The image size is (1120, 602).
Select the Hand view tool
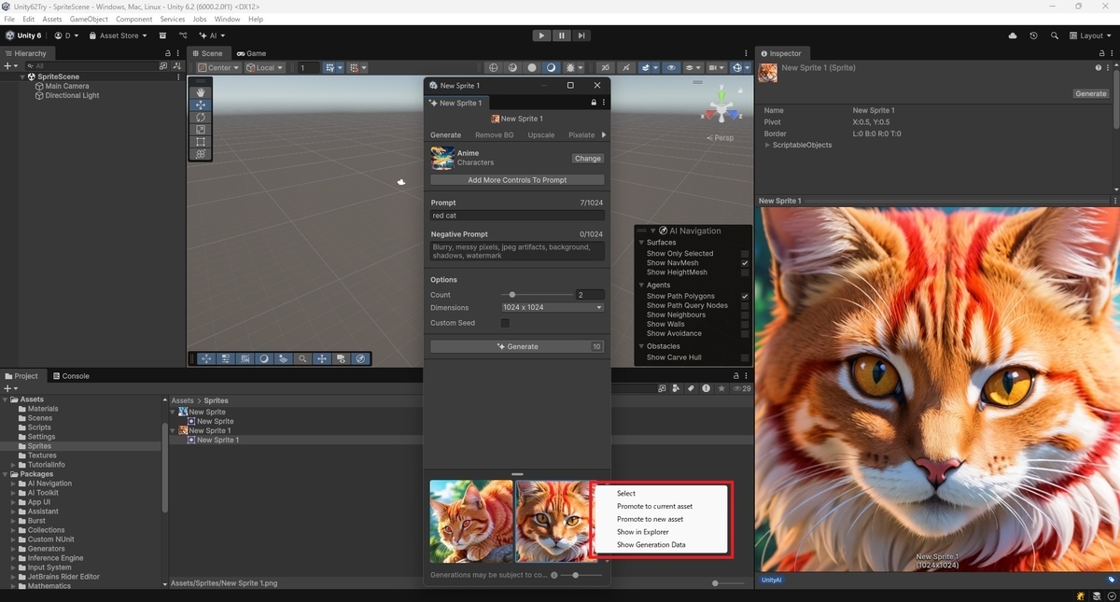point(201,92)
